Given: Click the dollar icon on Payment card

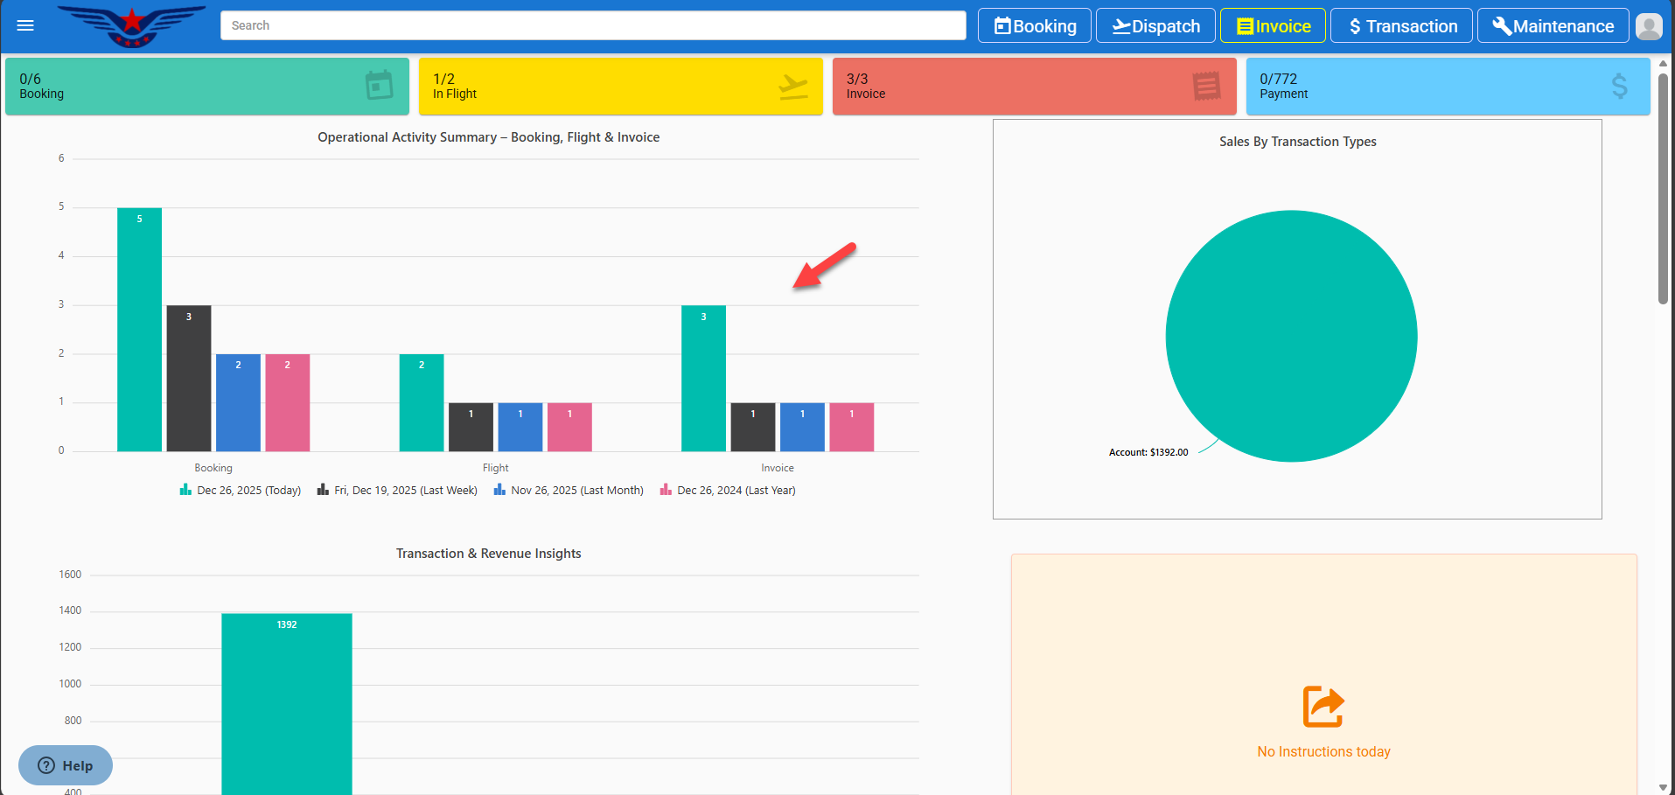Looking at the screenshot, I should [x=1619, y=86].
